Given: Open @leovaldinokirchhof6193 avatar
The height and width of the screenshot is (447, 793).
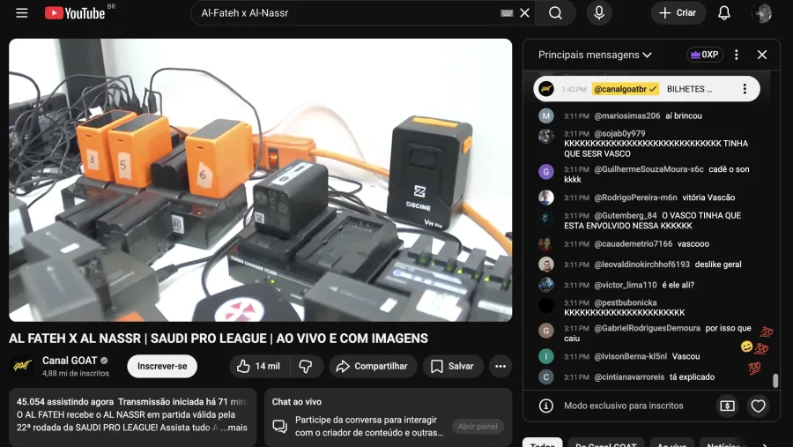Looking at the screenshot, I should [545, 264].
